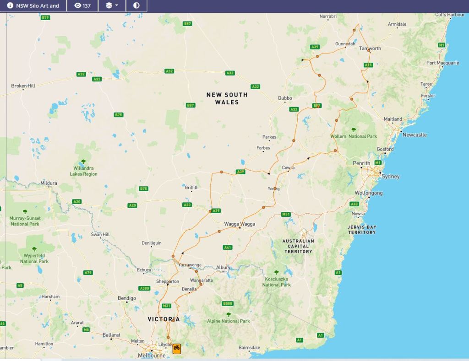Toggle the contrast map style button
This screenshot has height=361, width=469.
(136, 6)
